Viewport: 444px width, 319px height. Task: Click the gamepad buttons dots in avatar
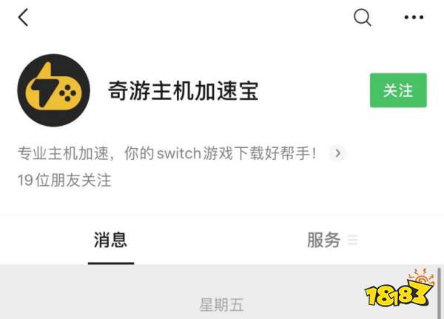[x=67, y=93]
